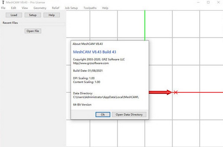223x147 pixels.
Task: Open the File menu
Action: (3, 8)
